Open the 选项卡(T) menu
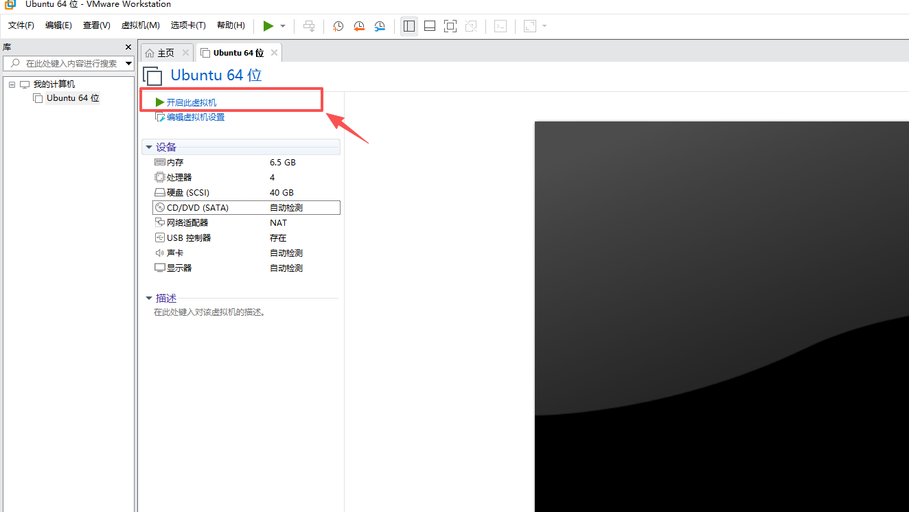909x512 pixels. pyautogui.click(x=188, y=25)
